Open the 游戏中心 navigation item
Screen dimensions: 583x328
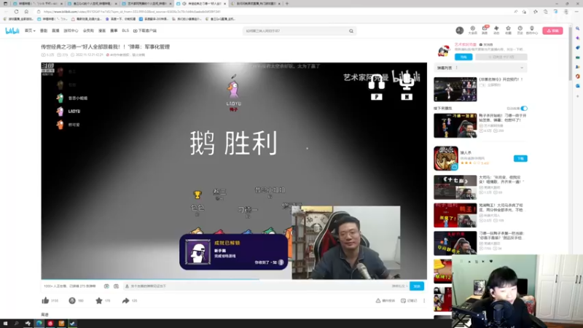pyautogui.click(x=71, y=31)
